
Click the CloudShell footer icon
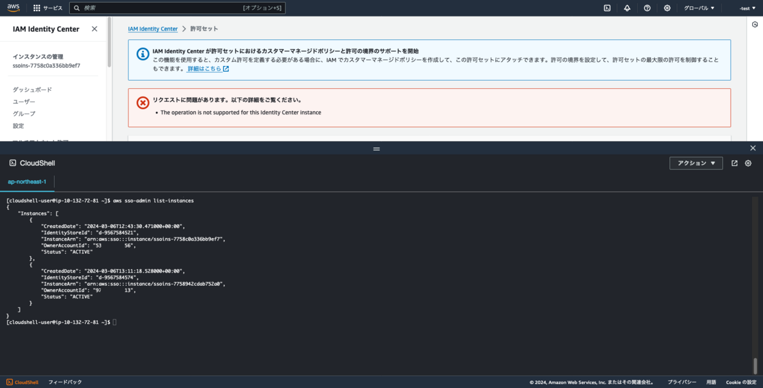click(x=10, y=382)
